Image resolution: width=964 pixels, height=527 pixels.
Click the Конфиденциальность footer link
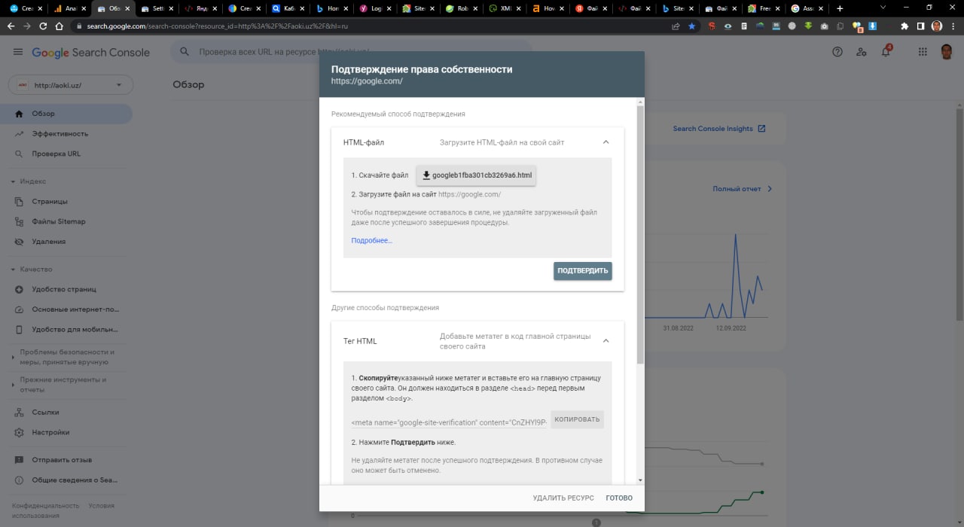[45, 506]
